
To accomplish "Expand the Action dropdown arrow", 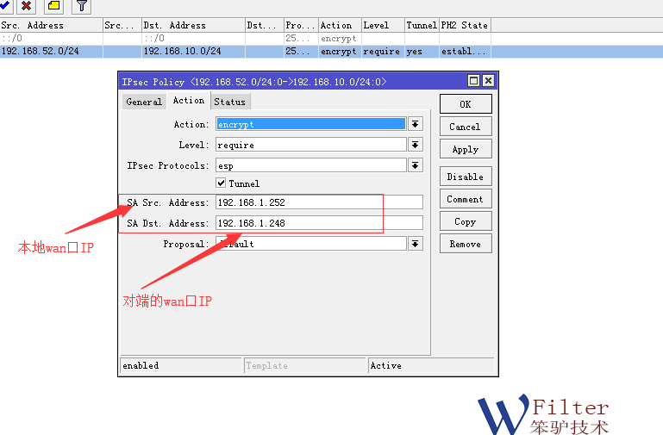I will [x=416, y=124].
